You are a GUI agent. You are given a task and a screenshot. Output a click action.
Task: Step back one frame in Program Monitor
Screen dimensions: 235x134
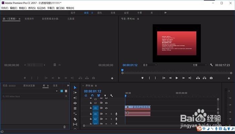(x=170, y=78)
